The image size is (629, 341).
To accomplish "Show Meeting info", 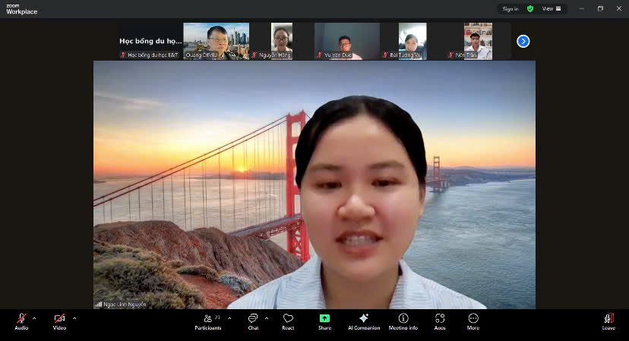I will click(403, 320).
